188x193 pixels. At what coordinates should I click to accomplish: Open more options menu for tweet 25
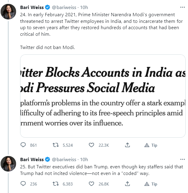tap(182, 159)
